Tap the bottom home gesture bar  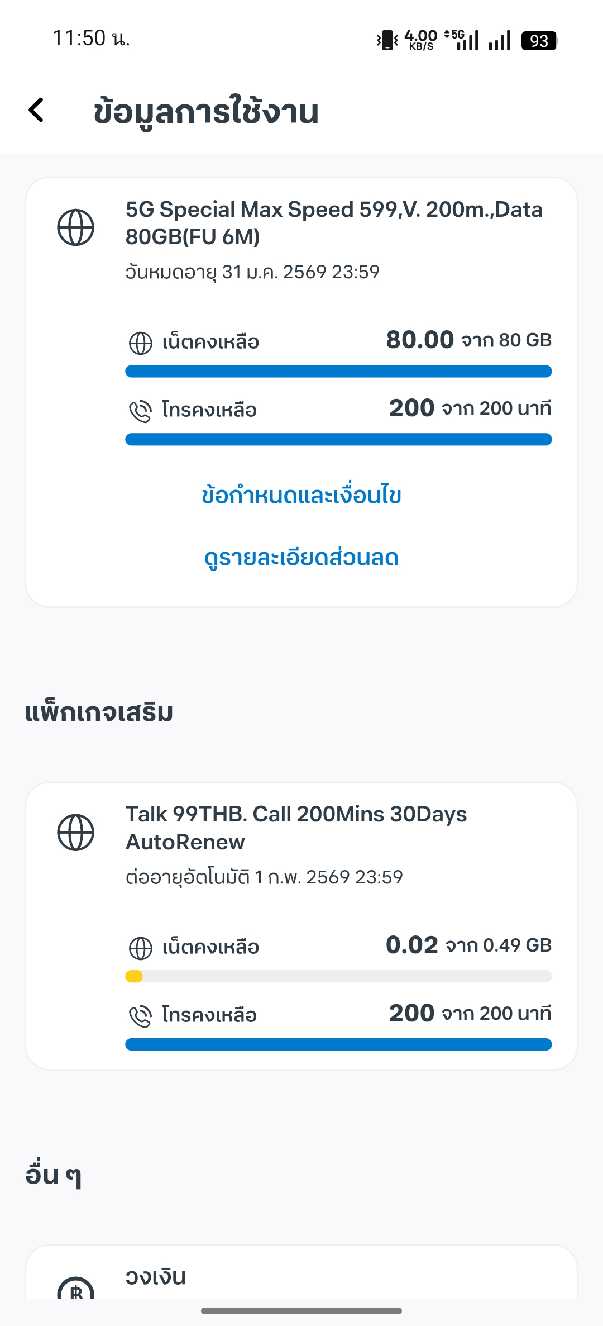301,1311
